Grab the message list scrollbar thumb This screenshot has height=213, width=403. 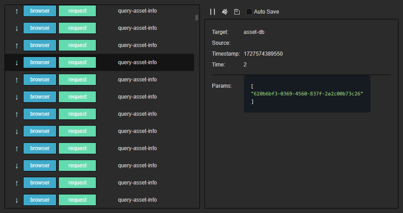[x=197, y=18]
